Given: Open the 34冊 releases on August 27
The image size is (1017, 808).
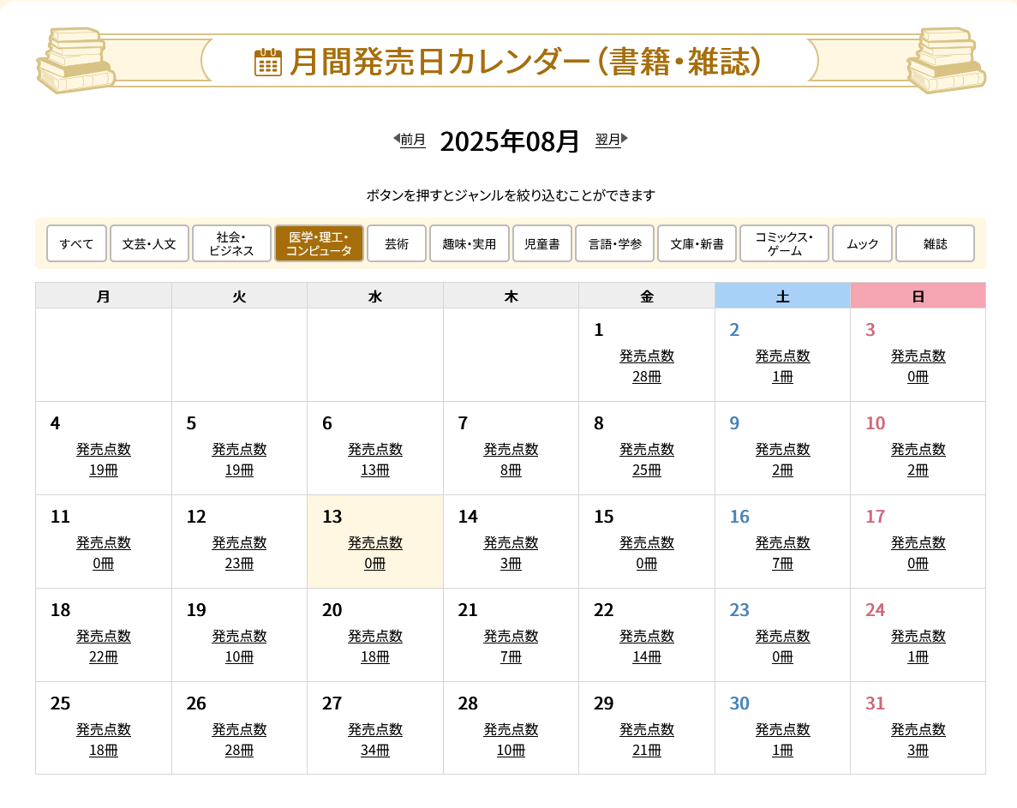Looking at the screenshot, I should click(x=375, y=751).
